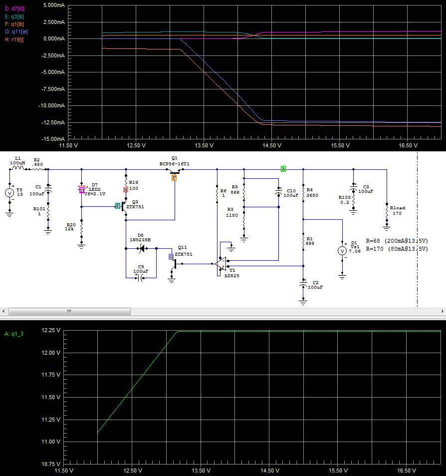Click the green probe marker A
The width and height of the screenshot is (446, 476).
tap(283, 169)
